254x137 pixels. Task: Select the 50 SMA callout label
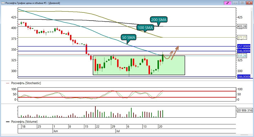pyautogui.click(x=129, y=38)
